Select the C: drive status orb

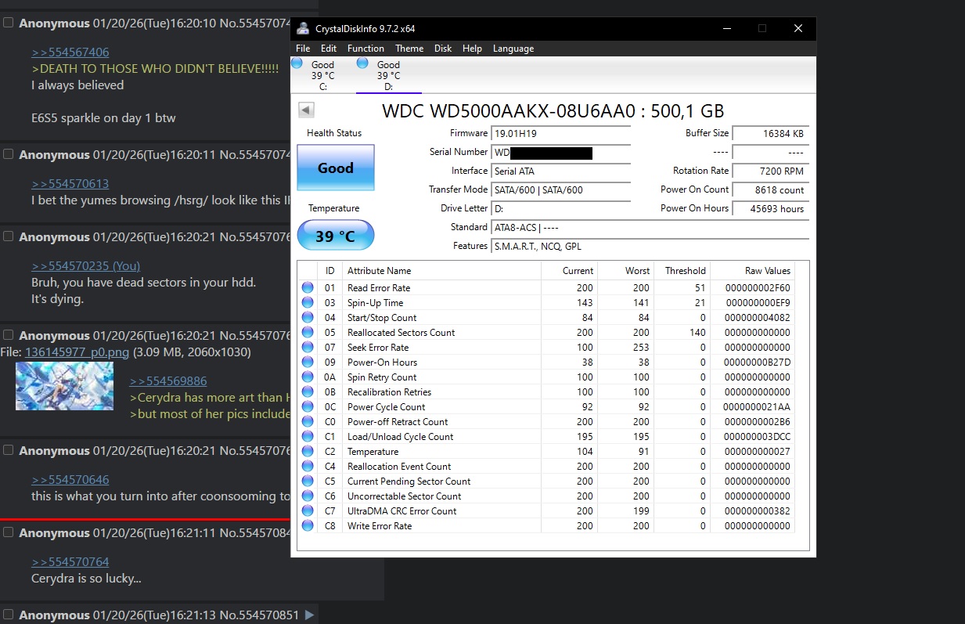[x=297, y=63]
